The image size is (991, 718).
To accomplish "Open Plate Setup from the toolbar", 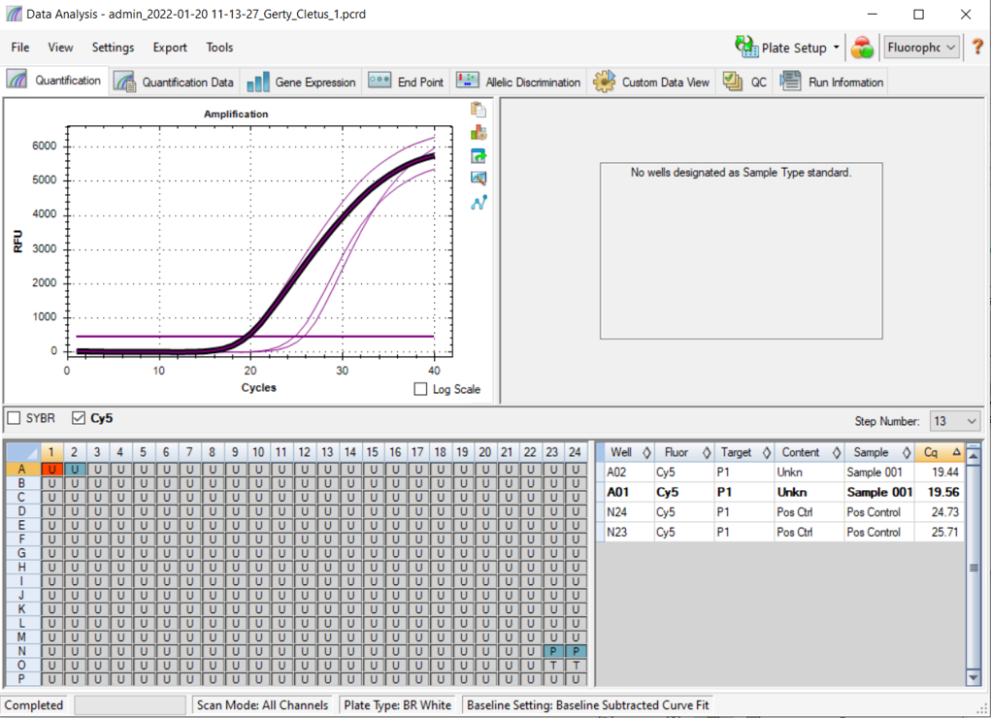I will [x=782, y=48].
